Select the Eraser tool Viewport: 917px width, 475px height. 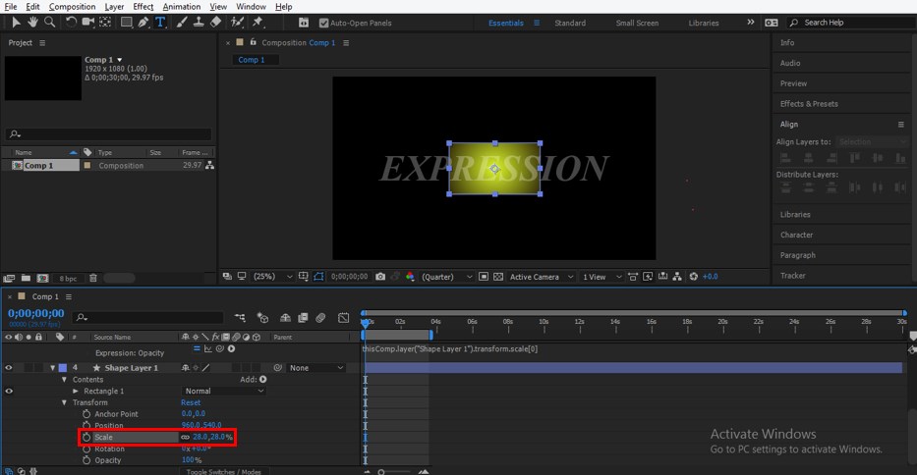point(216,22)
